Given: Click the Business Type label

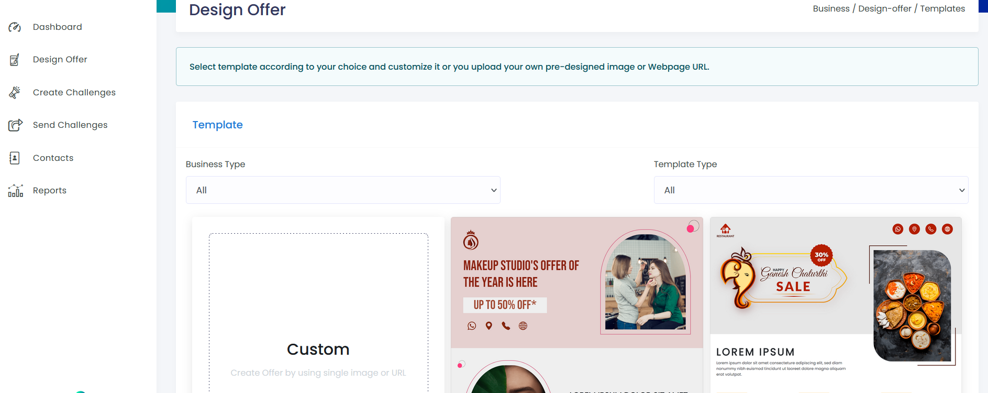Looking at the screenshot, I should pyautogui.click(x=215, y=164).
